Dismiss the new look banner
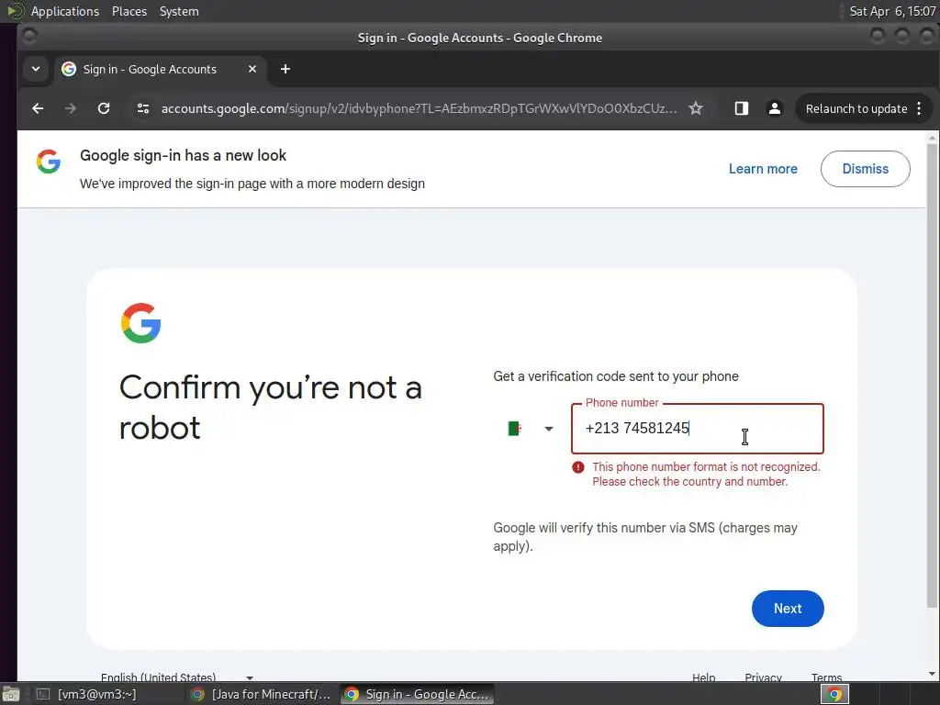The image size is (940, 705). [x=865, y=169]
